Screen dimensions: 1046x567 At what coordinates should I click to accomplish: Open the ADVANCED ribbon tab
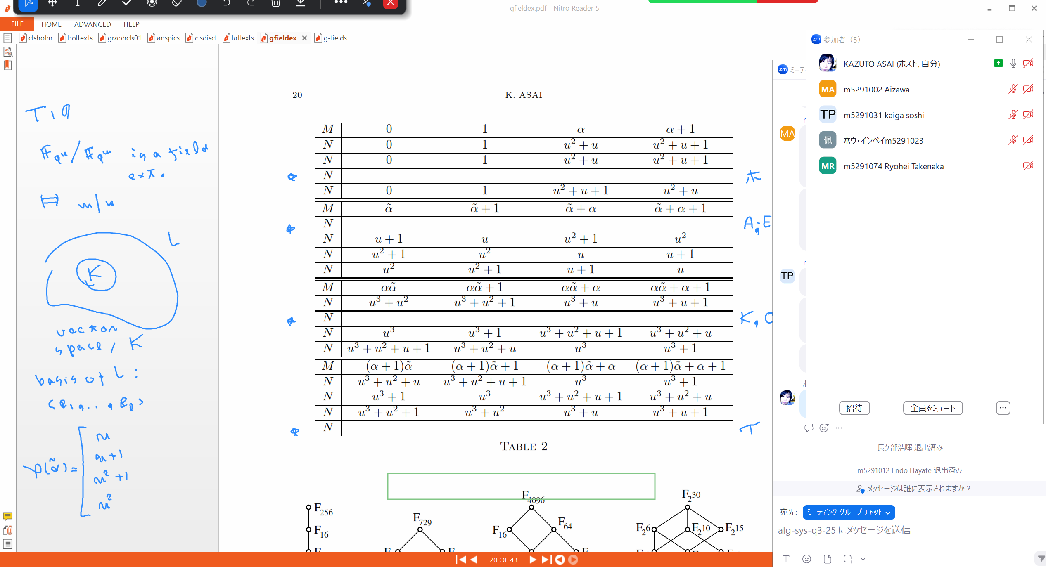[93, 24]
